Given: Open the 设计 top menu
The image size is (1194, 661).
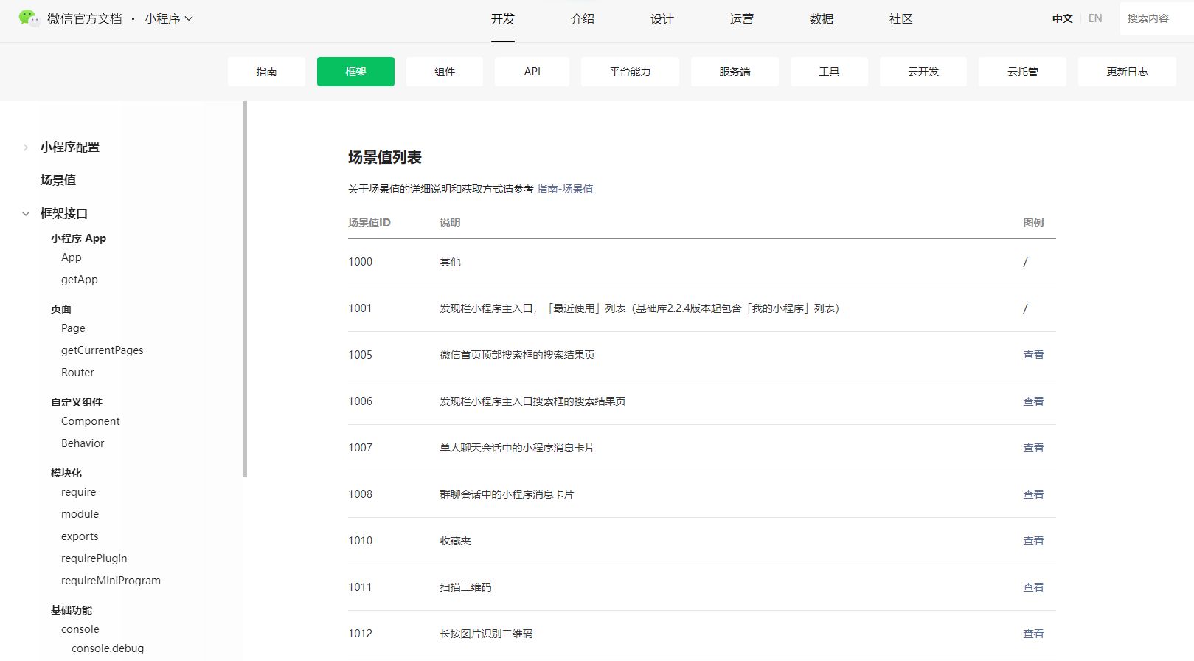Looking at the screenshot, I should (662, 19).
